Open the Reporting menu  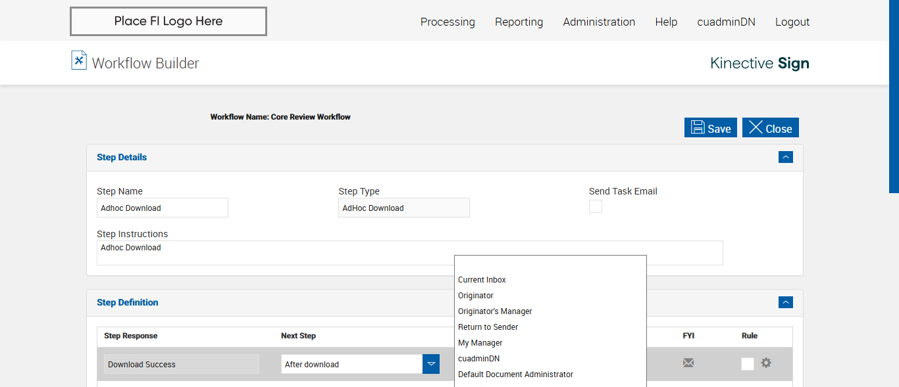tap(519, 22)
